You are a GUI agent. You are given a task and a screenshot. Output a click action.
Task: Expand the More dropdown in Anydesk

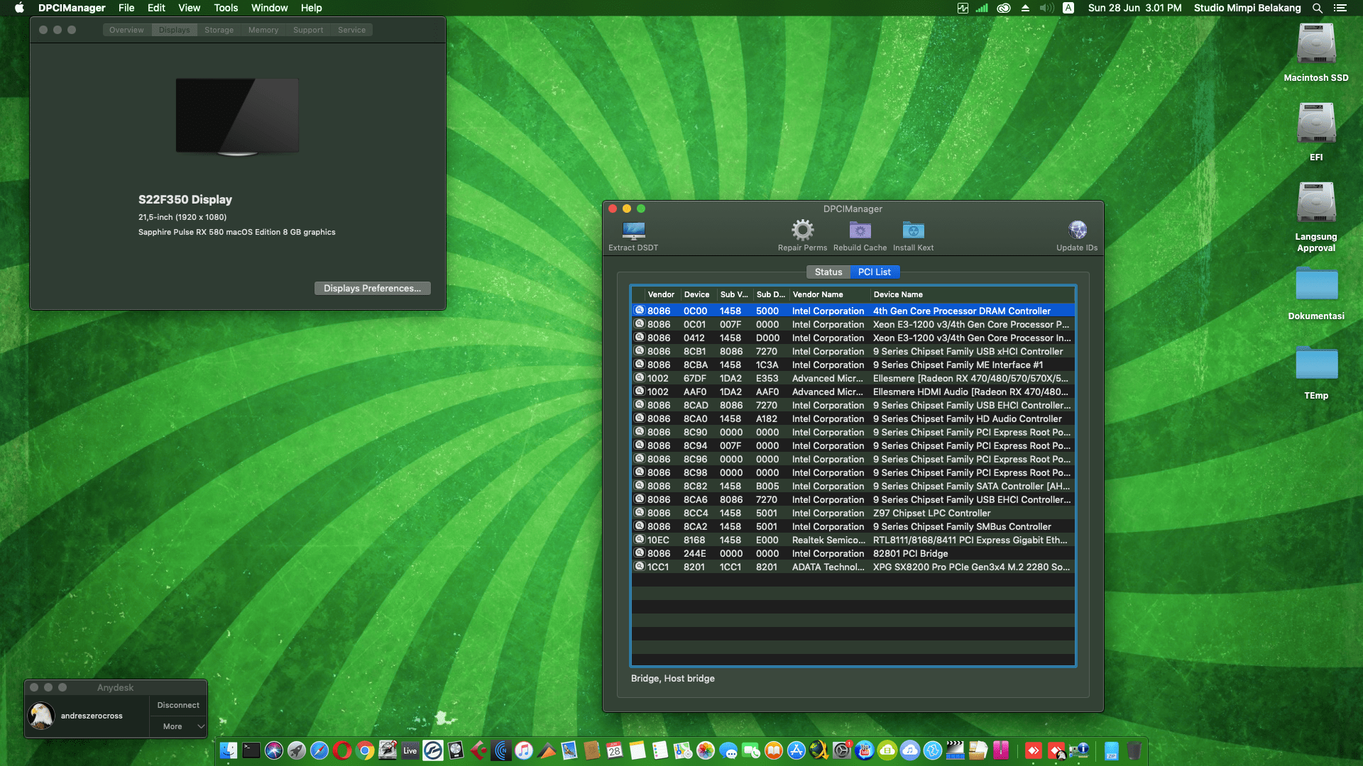[x=178, y=726]
